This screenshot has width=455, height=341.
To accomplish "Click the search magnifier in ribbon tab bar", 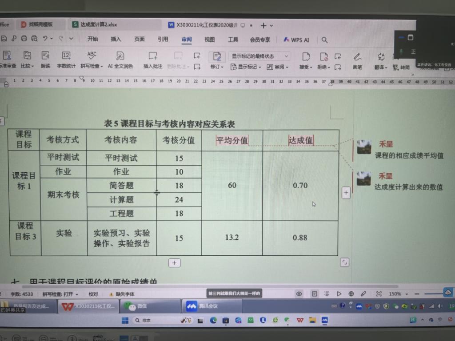I will tap(325, 40).
